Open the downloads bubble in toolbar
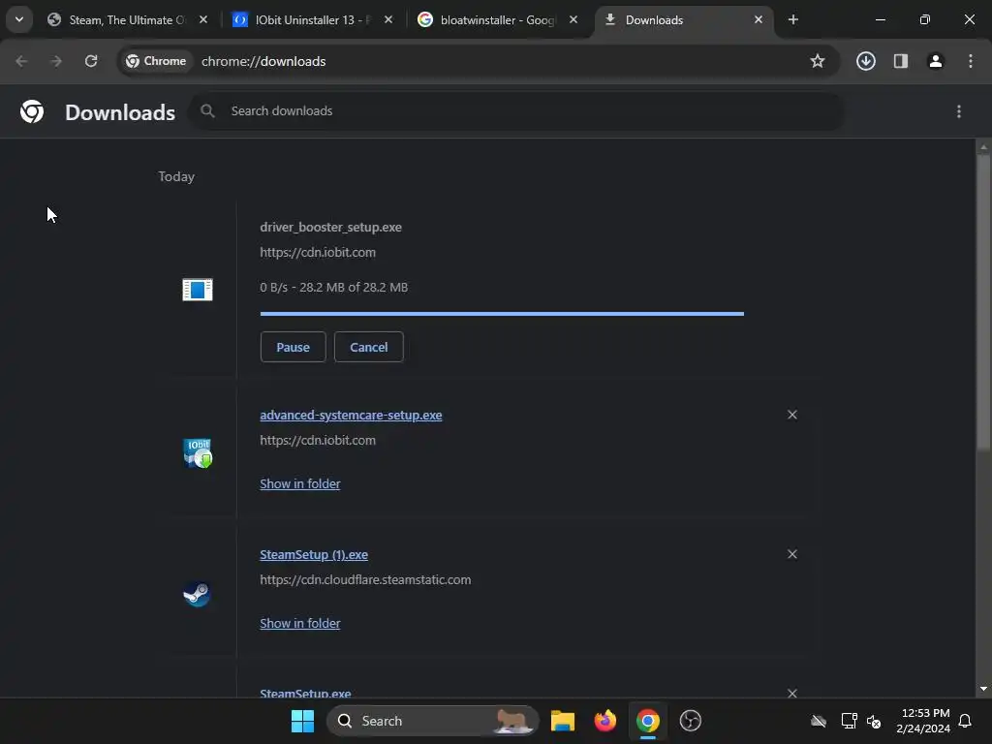Viewport: 992px width, 744px height. 866,61
